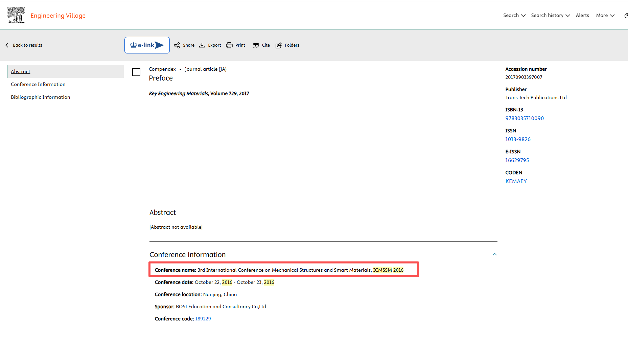Click the Engineering Village tree logo
Screen dimensions: 628x338
coord(16,15)
